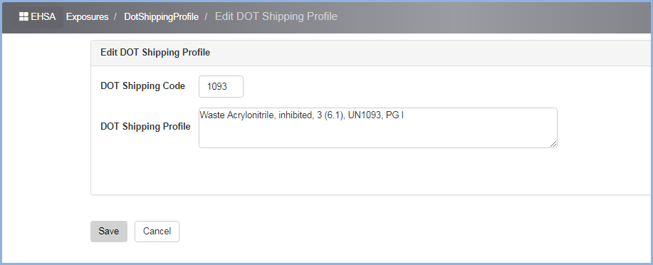Click the EHSA grid logo icon
This screenshot has height=265, width=653.
(23, 16)
